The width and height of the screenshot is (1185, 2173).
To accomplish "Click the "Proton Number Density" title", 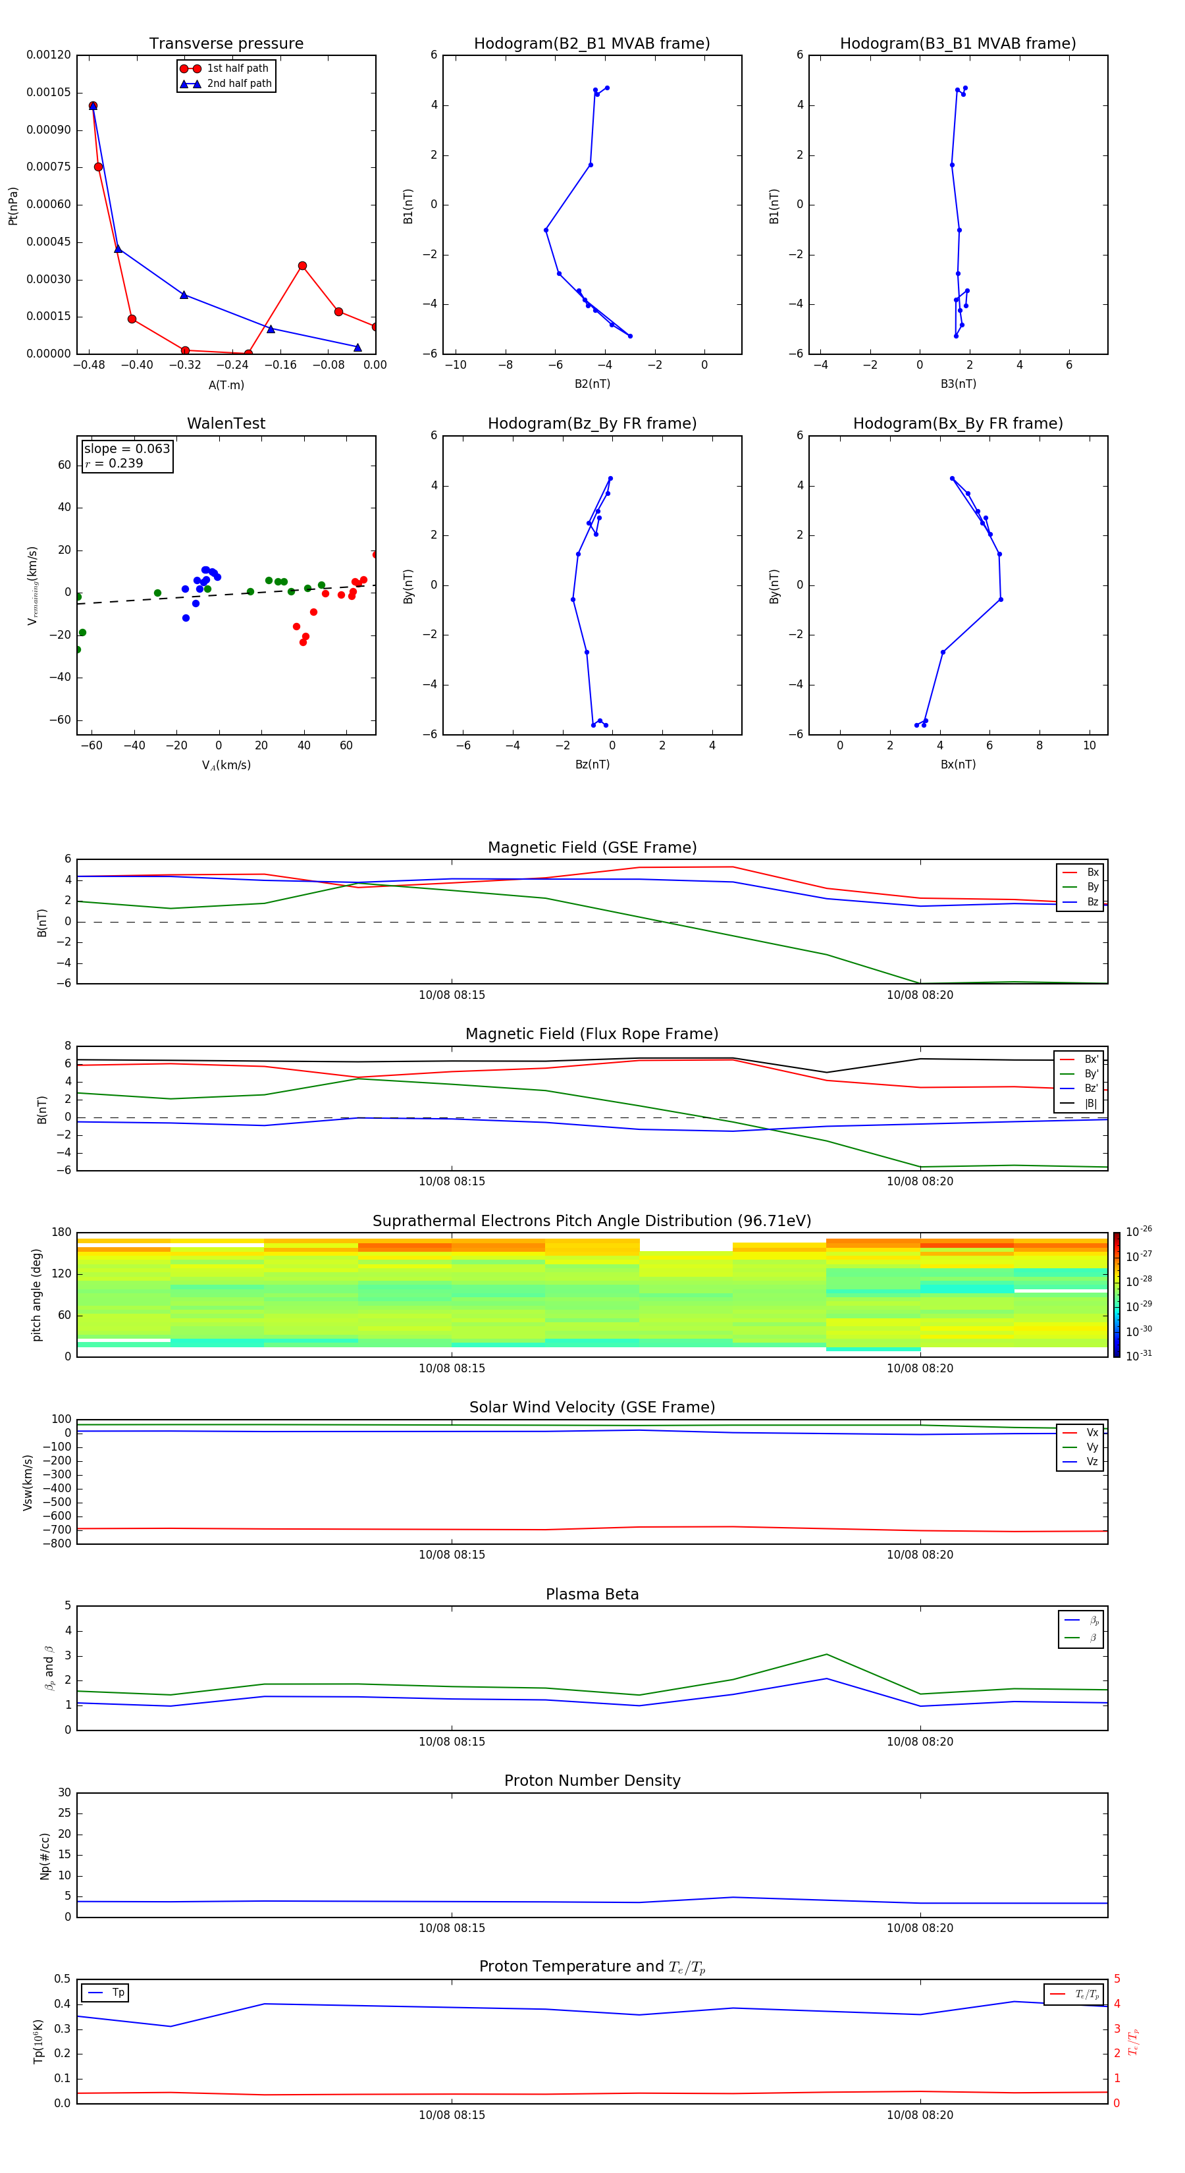I will coord(592,1781).
